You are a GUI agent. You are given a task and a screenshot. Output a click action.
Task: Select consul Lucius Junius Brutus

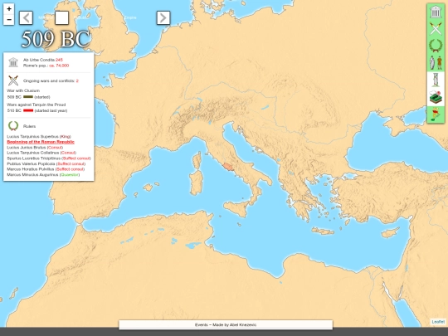point(35,148)
